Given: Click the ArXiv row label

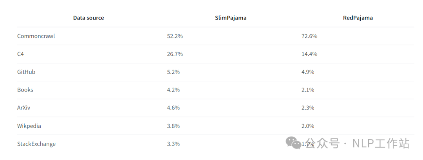Looking at the screenshot, I should (x=23, y=108).
